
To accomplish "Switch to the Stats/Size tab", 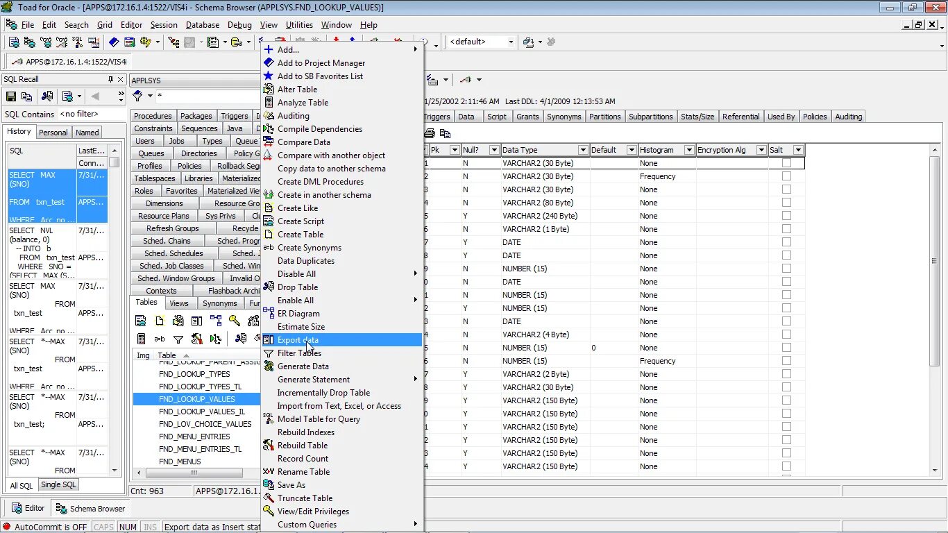I will [697, 117].
